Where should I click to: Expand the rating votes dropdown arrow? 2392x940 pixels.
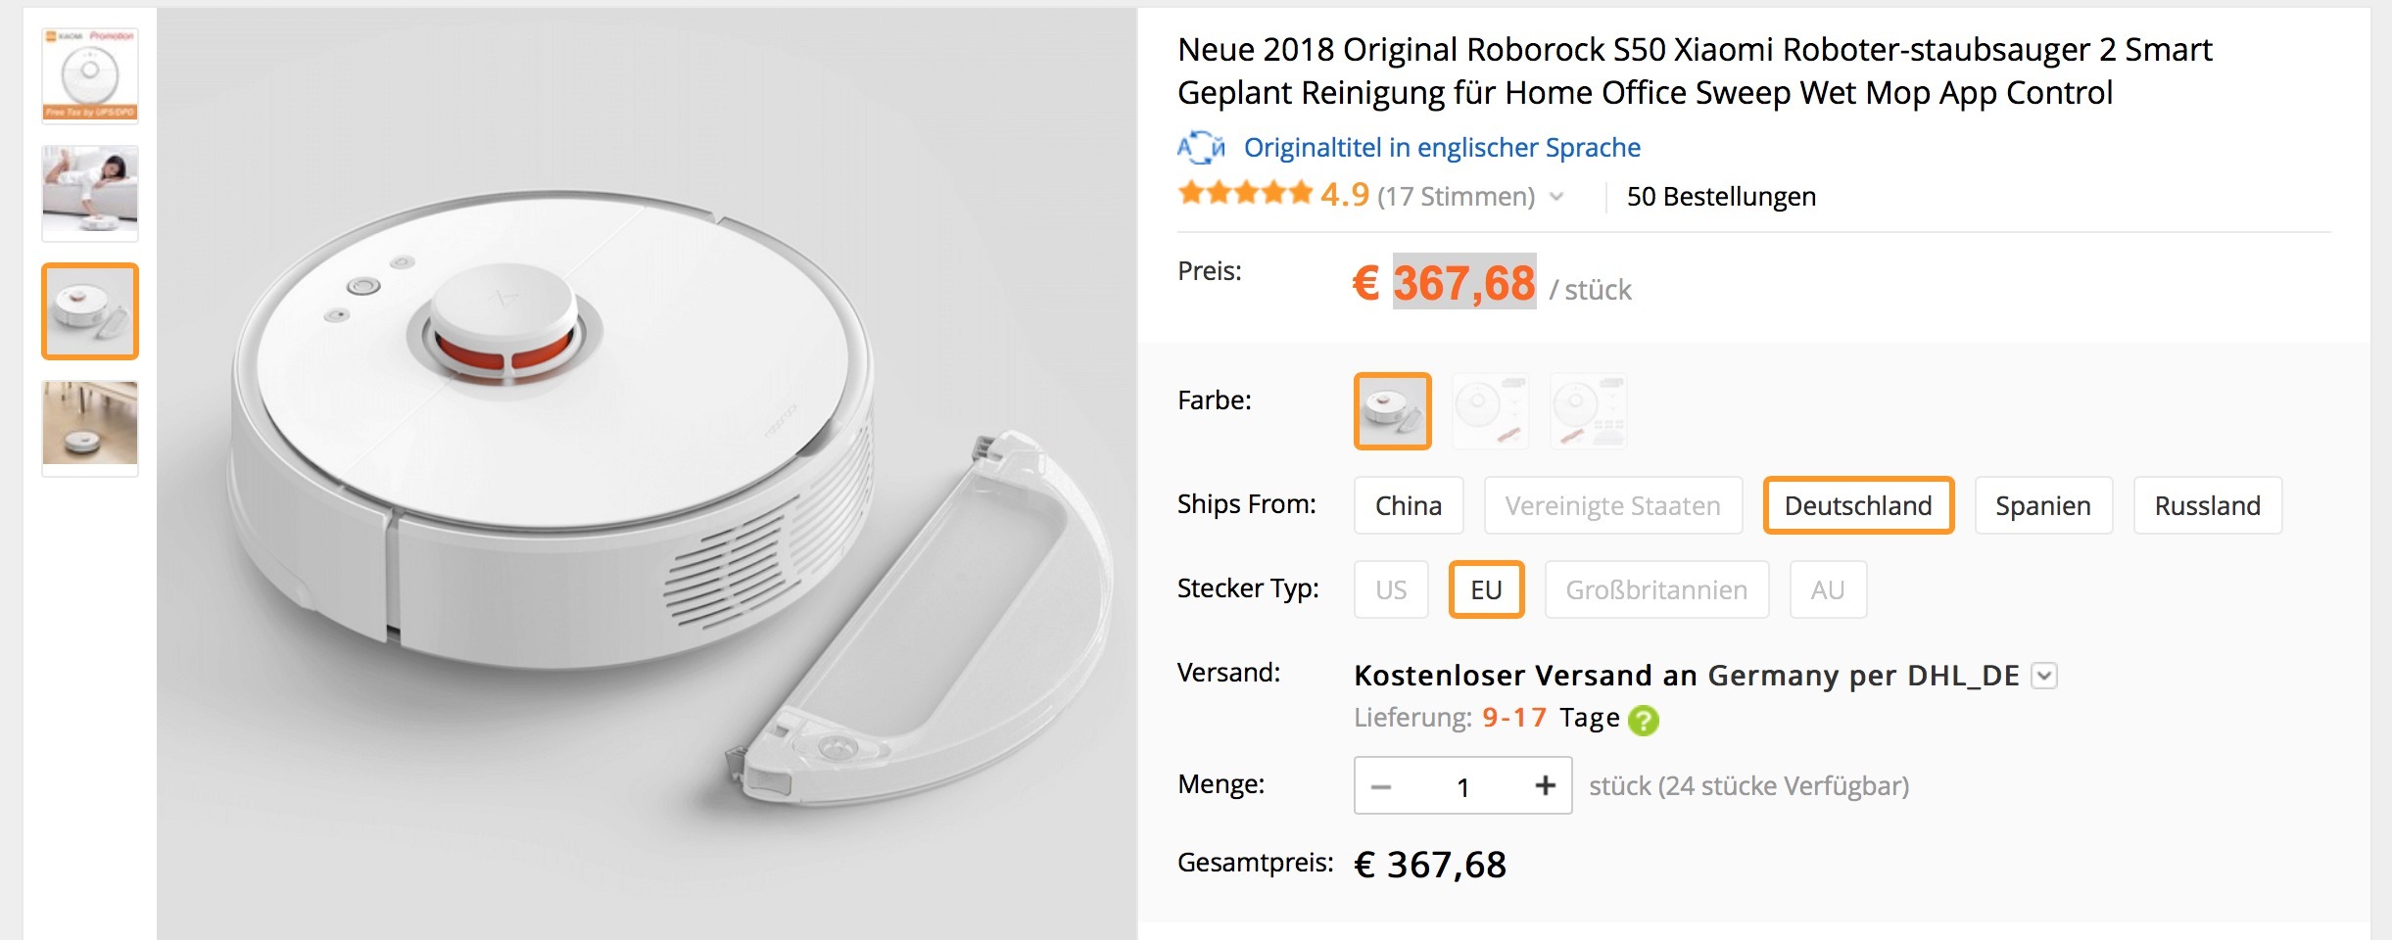tap(1555, 198)
